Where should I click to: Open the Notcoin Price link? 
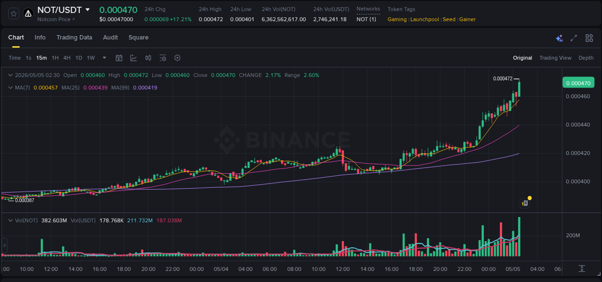56,19
